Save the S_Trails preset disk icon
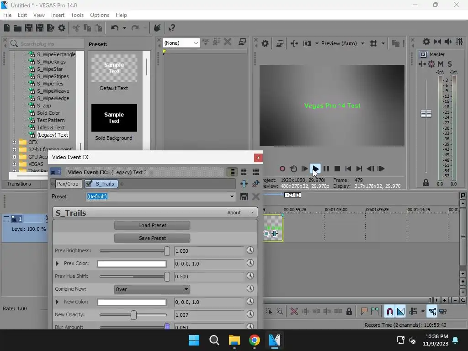 [x=244, y=197]
